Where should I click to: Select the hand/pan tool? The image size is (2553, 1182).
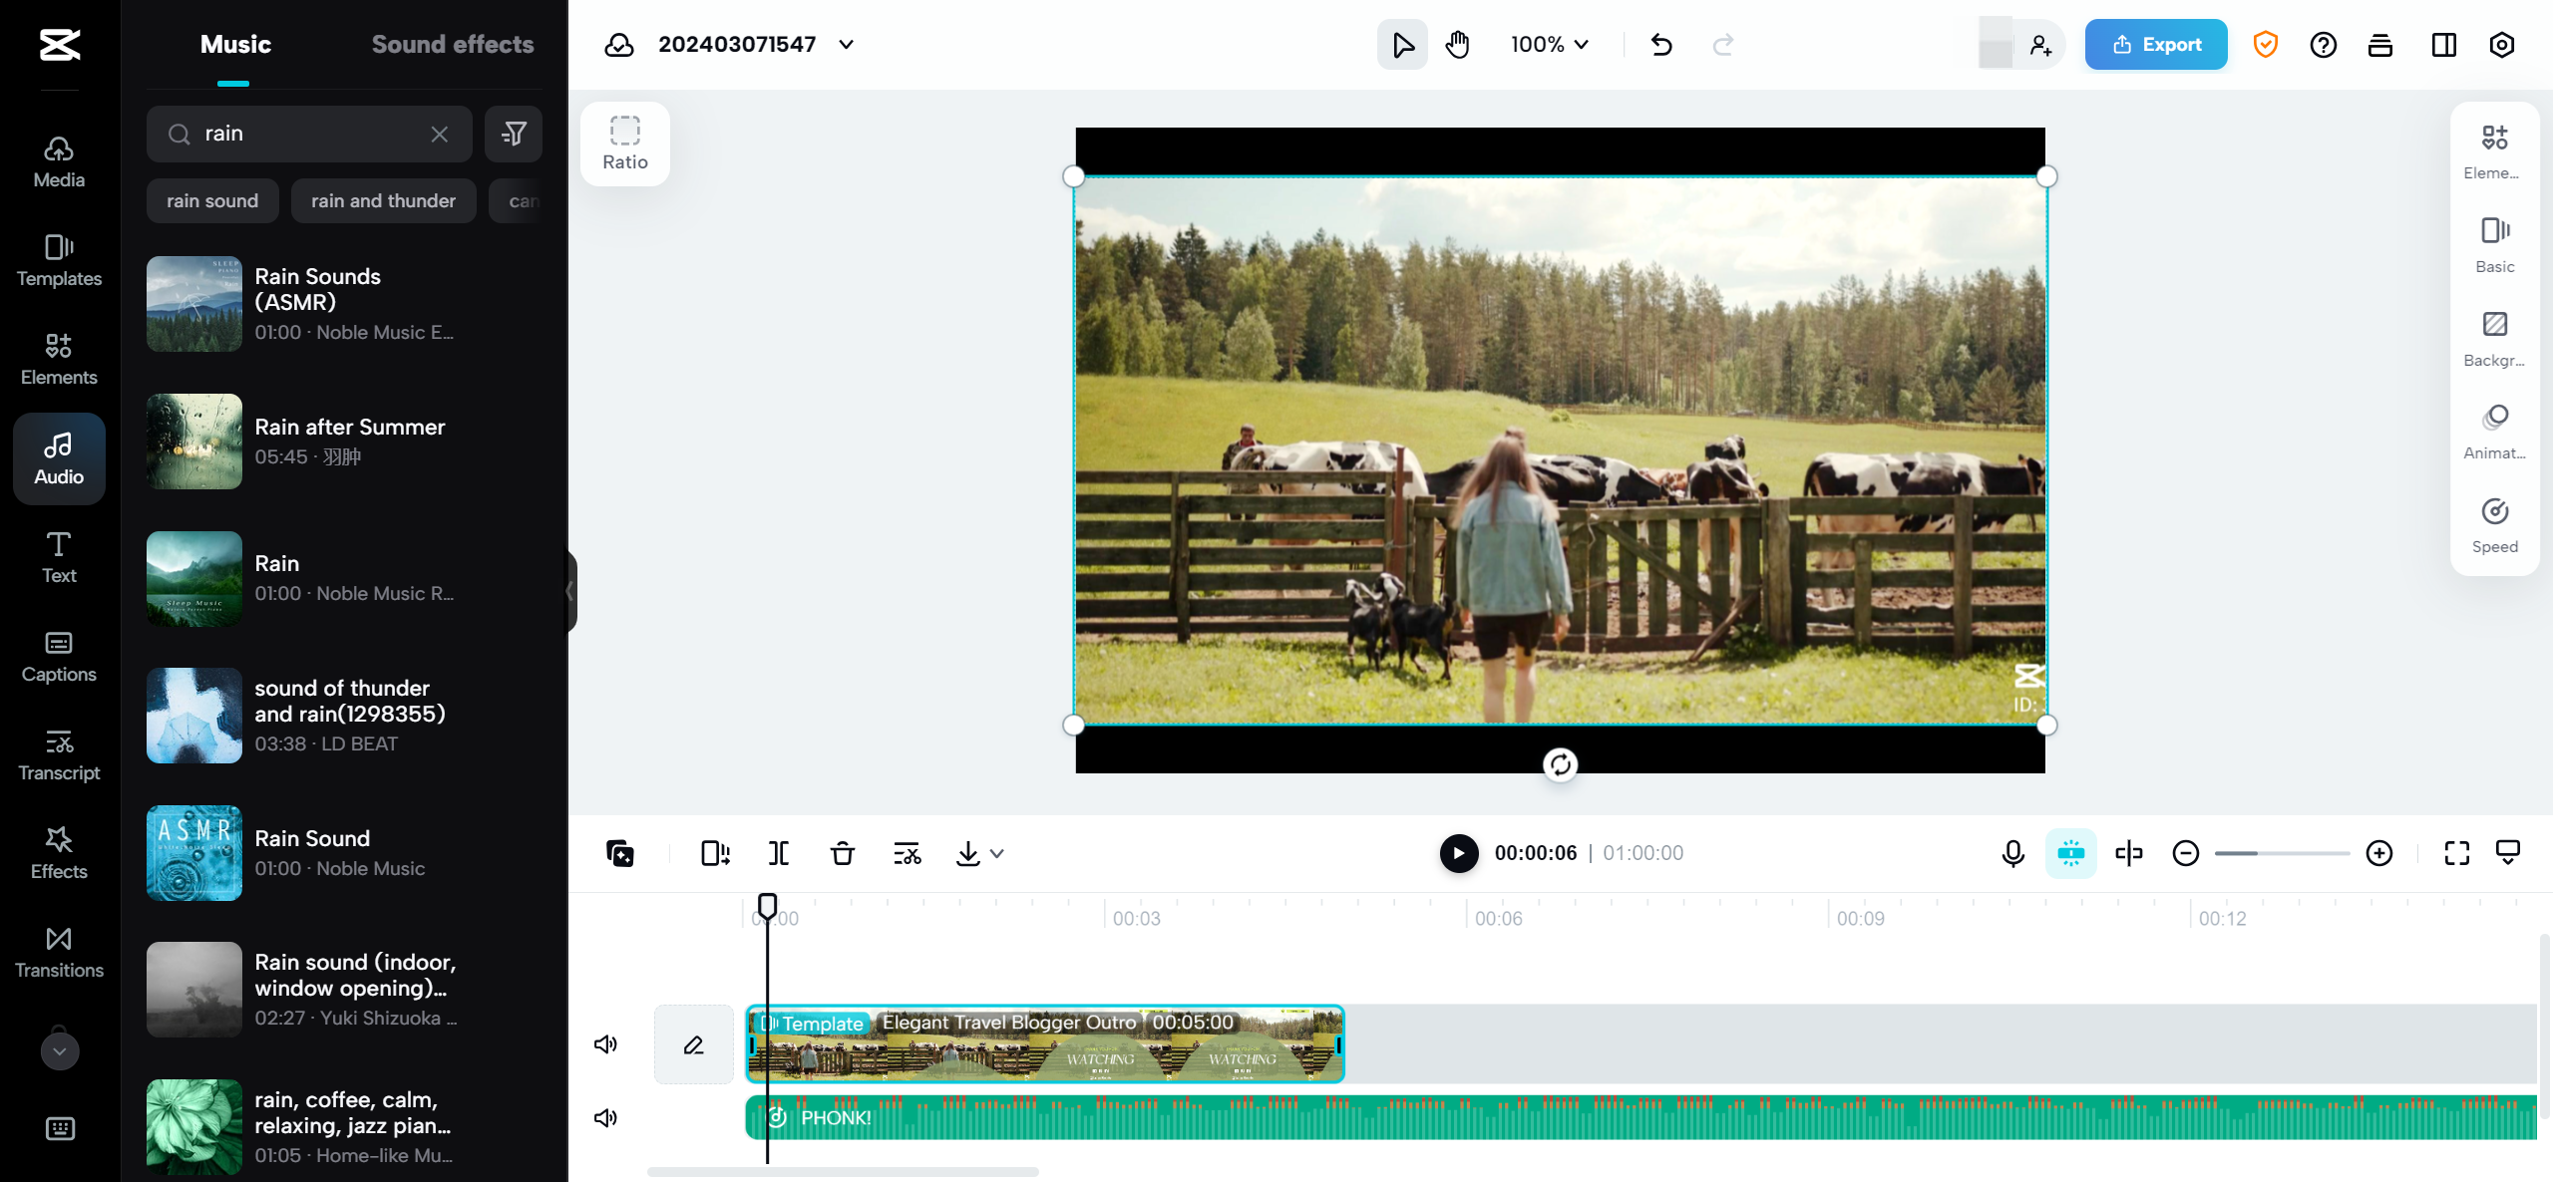[x=1457, y=44]
